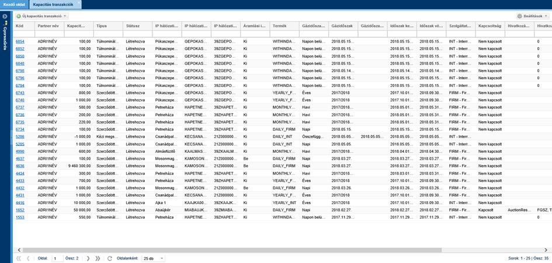Sort by the Partner név column header
552x263 pixels.
pos(49,26)
